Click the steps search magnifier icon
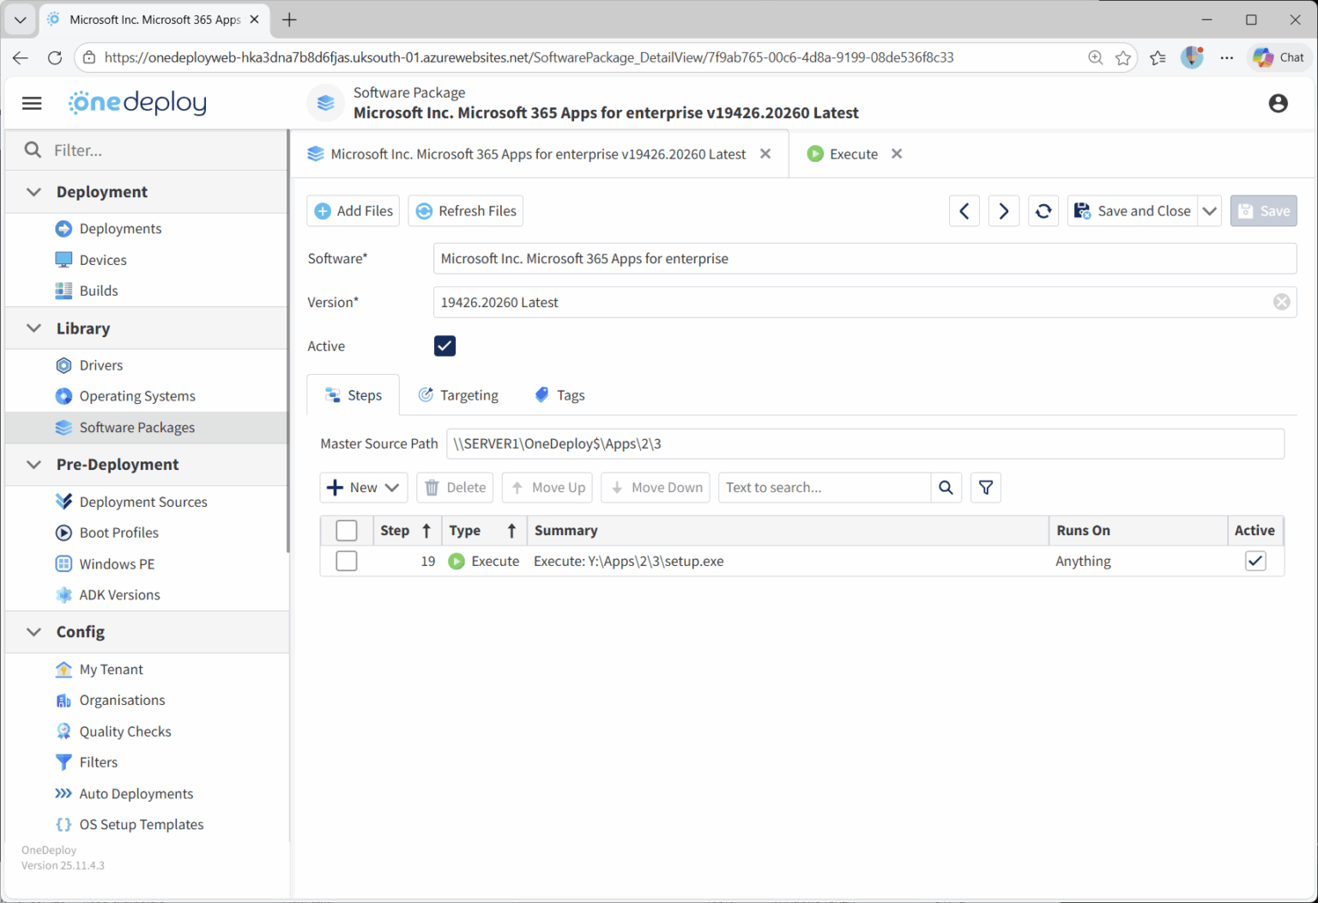 pyautogui.click(x=946, y=488)
